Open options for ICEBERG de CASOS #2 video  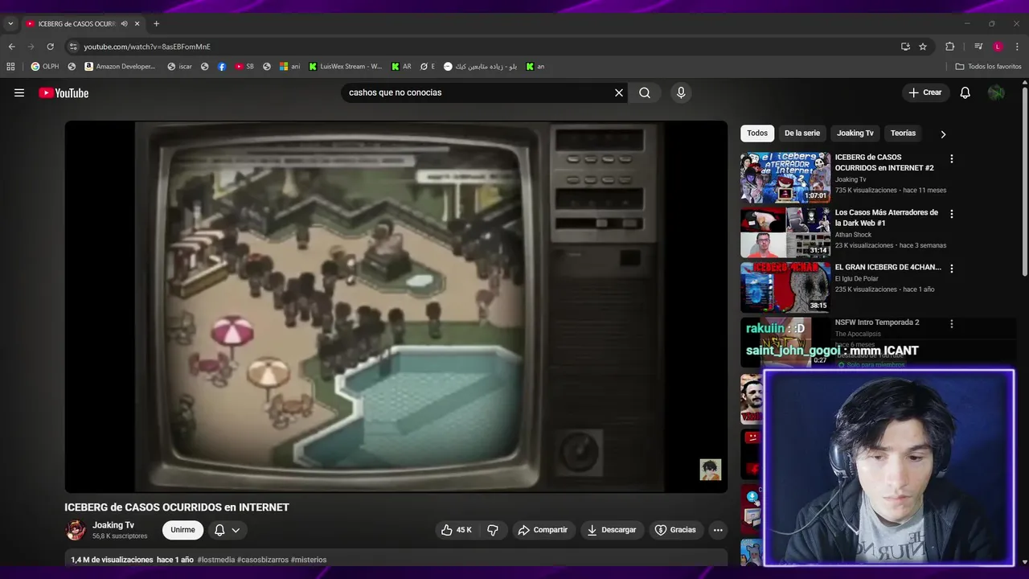point(952,159)
